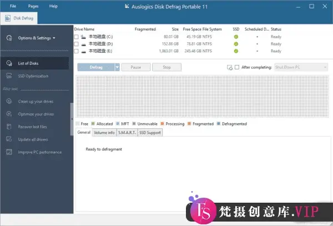
Task: Click the Disk Defrag tab icon
Action: click(8, 18)
